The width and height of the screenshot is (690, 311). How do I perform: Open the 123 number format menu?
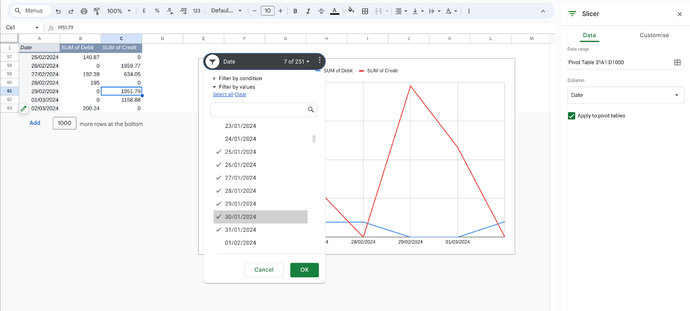click(197, 11)
